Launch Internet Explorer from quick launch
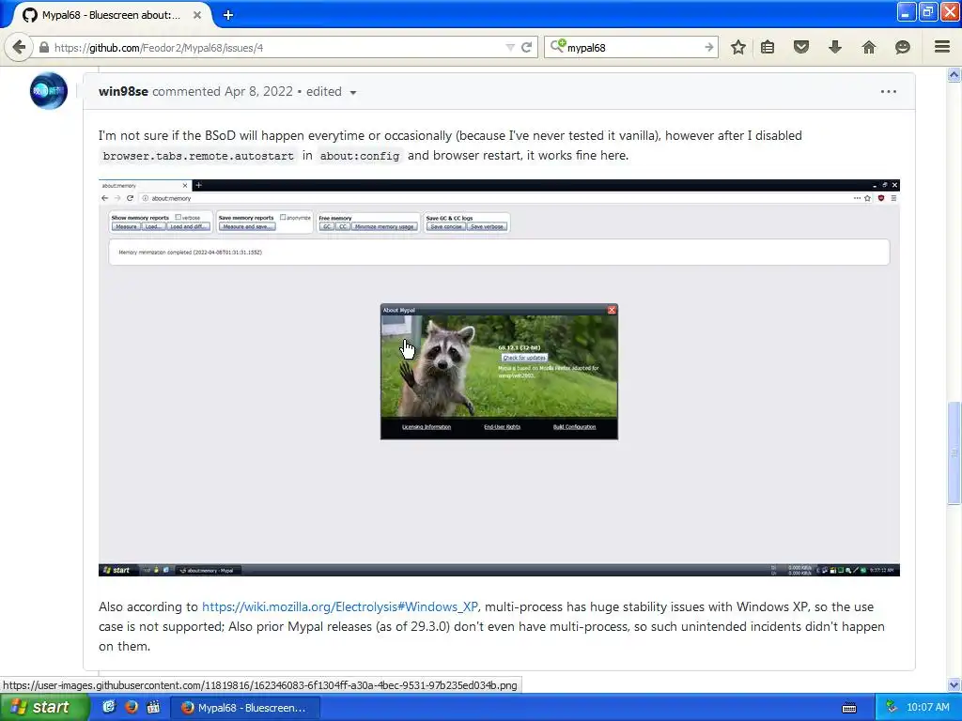The width and height of the screenshot is (962, 721). point(109,707)
